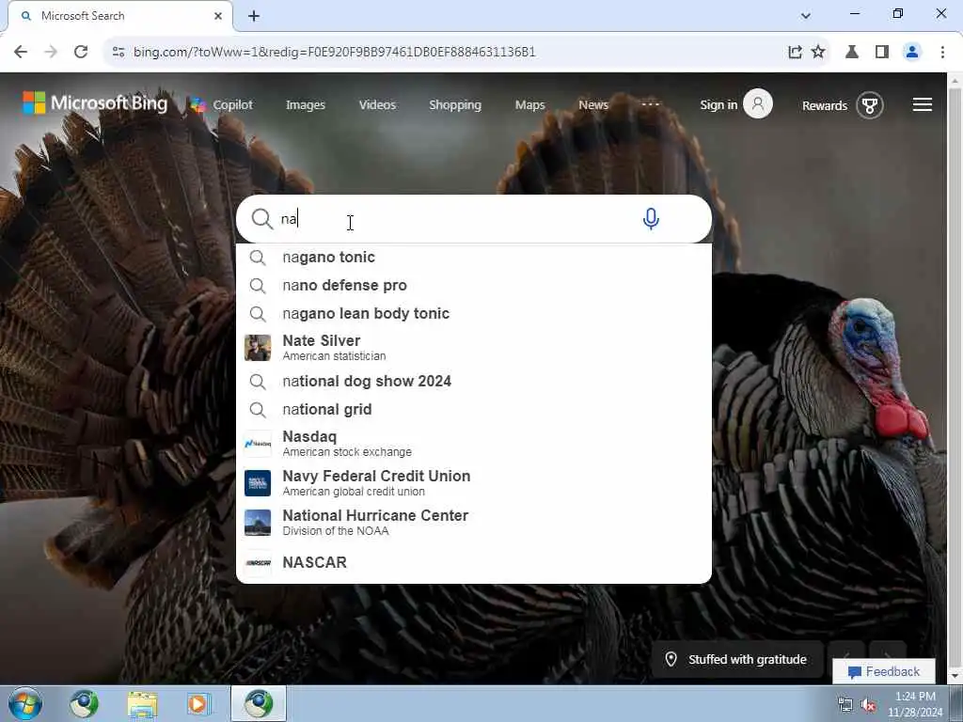Open the tab search chevron
Screen dimensions: 963x722
coord(806,16)
